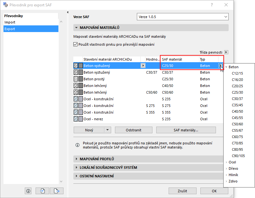
Task: Click the help question mark icon
Action: [211, 5]
